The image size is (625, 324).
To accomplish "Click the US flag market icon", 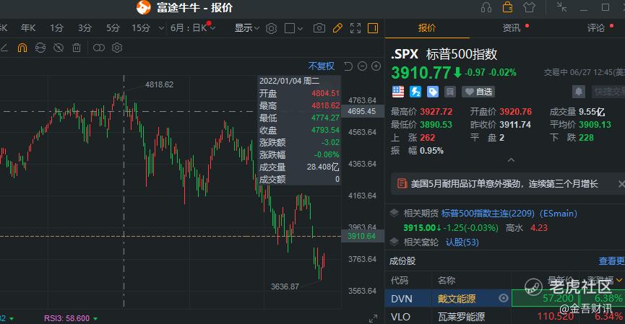I will pos(398,92).
